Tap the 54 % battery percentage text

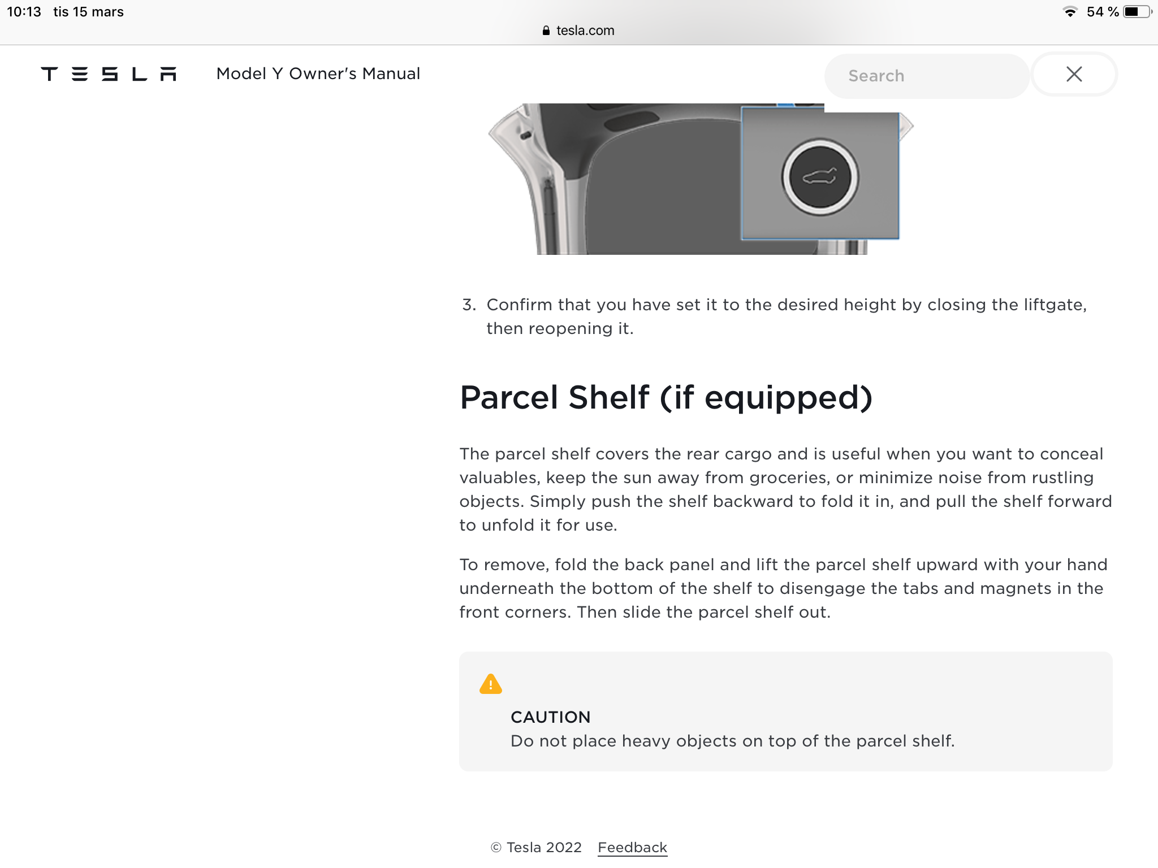pos(1102,12)
